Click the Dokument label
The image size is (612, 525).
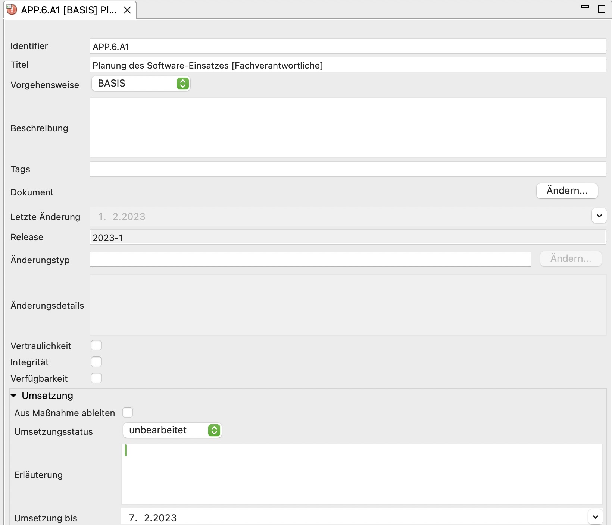[x=32, y=192]
